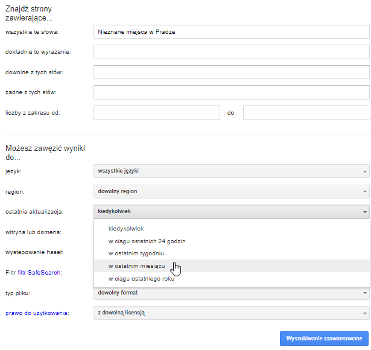Open the 'prawo do użytkowania' link
371x350 pixels.
point(37,313)
